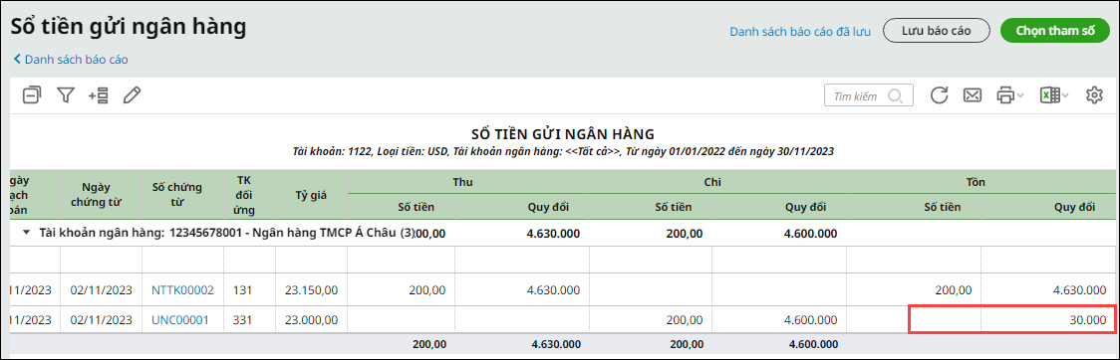The width and height of the screenshot is (1120, 360).
Task: Click the Lưu báo cáo button
Action: click(937, 31)
